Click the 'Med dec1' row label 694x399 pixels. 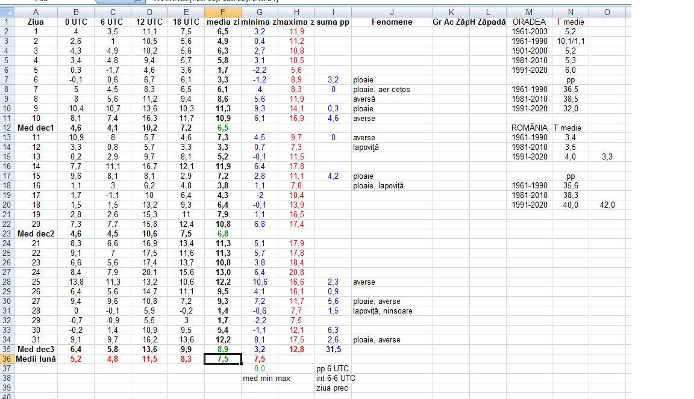pos(36,128)
